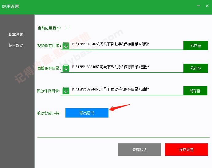Click the 应用设置 window title

[10, 6]
